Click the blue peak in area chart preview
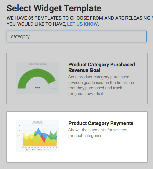 coord(38,130)
